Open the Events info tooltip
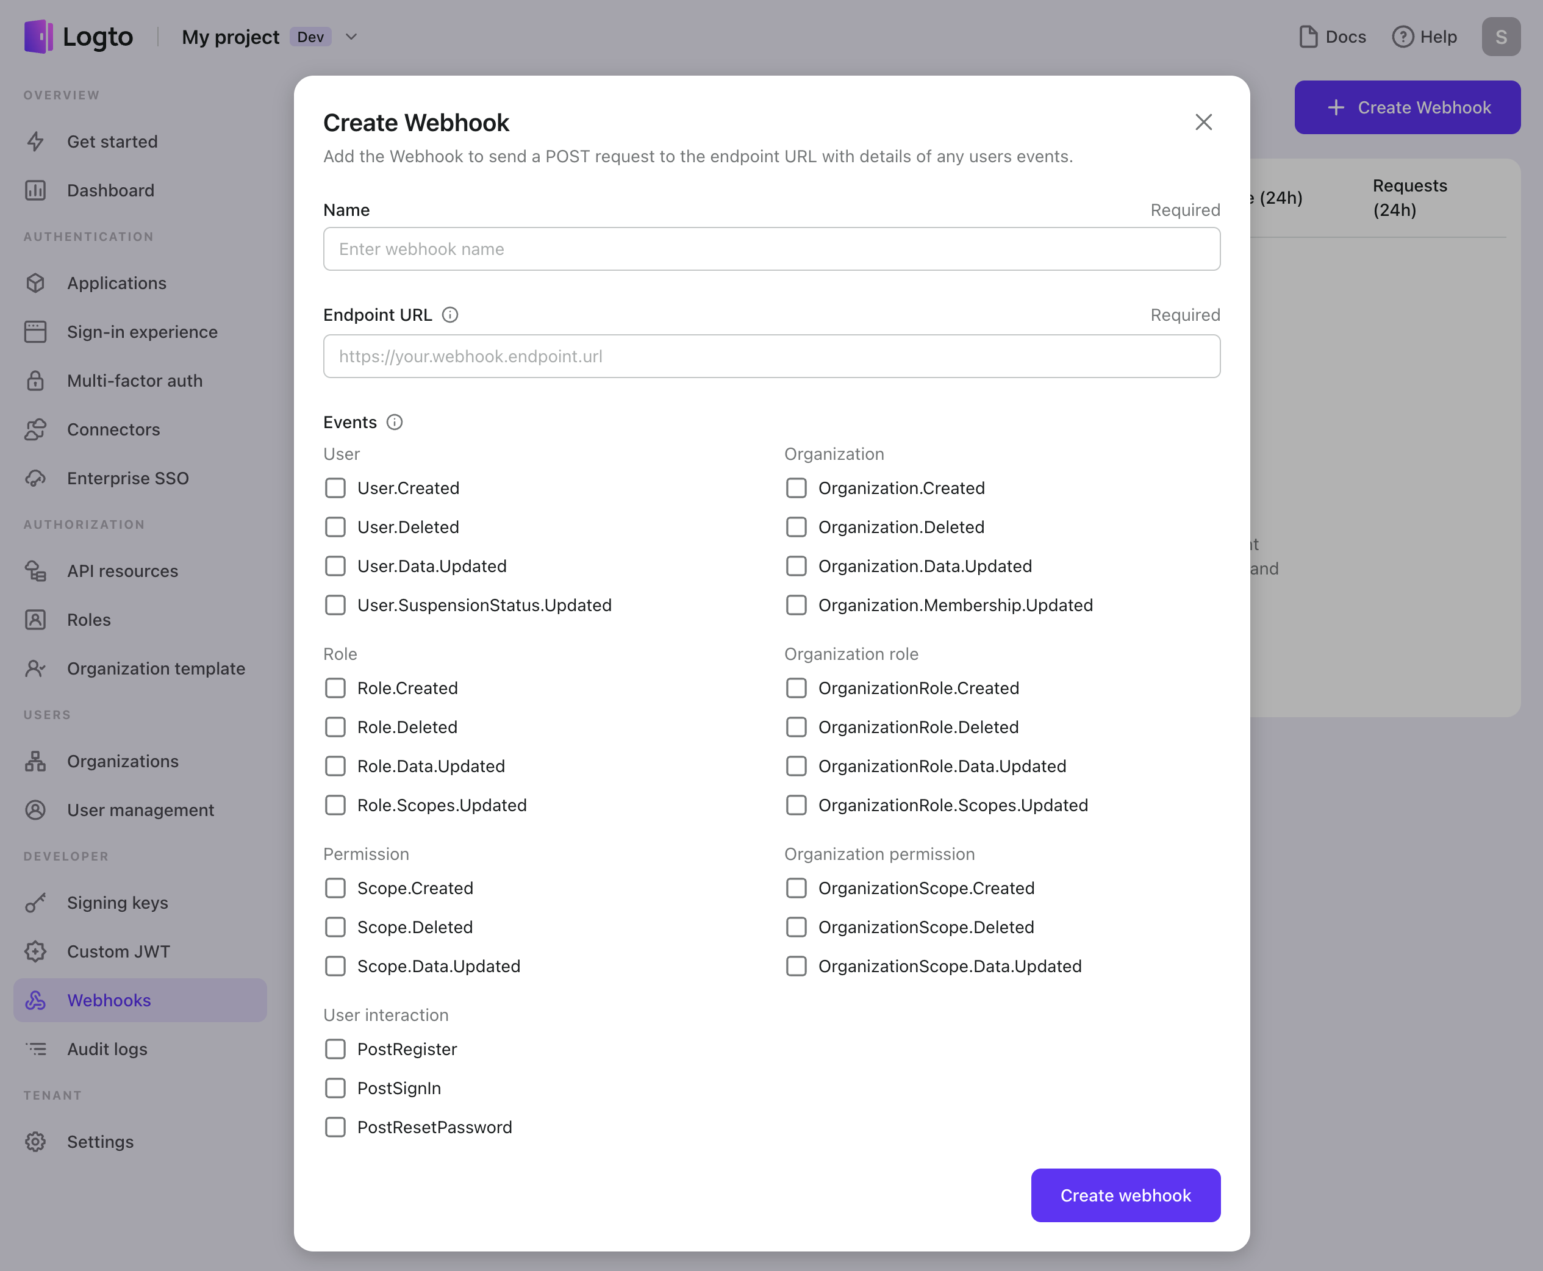Image resolution: width=1543 pixels, height=1271 pixels. click(x=395, y=420)
